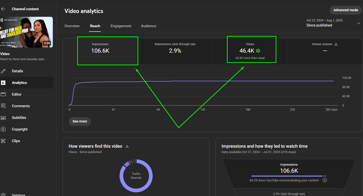
Task: Click the Views · Since published subtitle
Action: click(85, 152)
